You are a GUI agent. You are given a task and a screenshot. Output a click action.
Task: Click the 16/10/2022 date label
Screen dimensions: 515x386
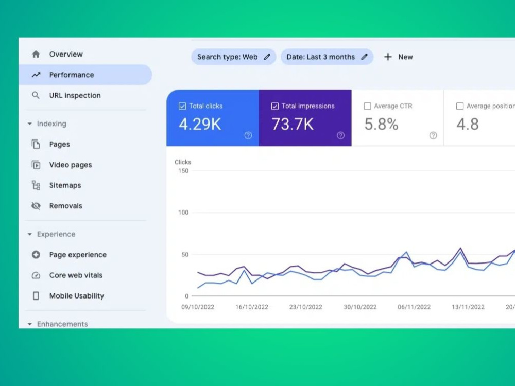pyautogui.click(x=252, y=307)
